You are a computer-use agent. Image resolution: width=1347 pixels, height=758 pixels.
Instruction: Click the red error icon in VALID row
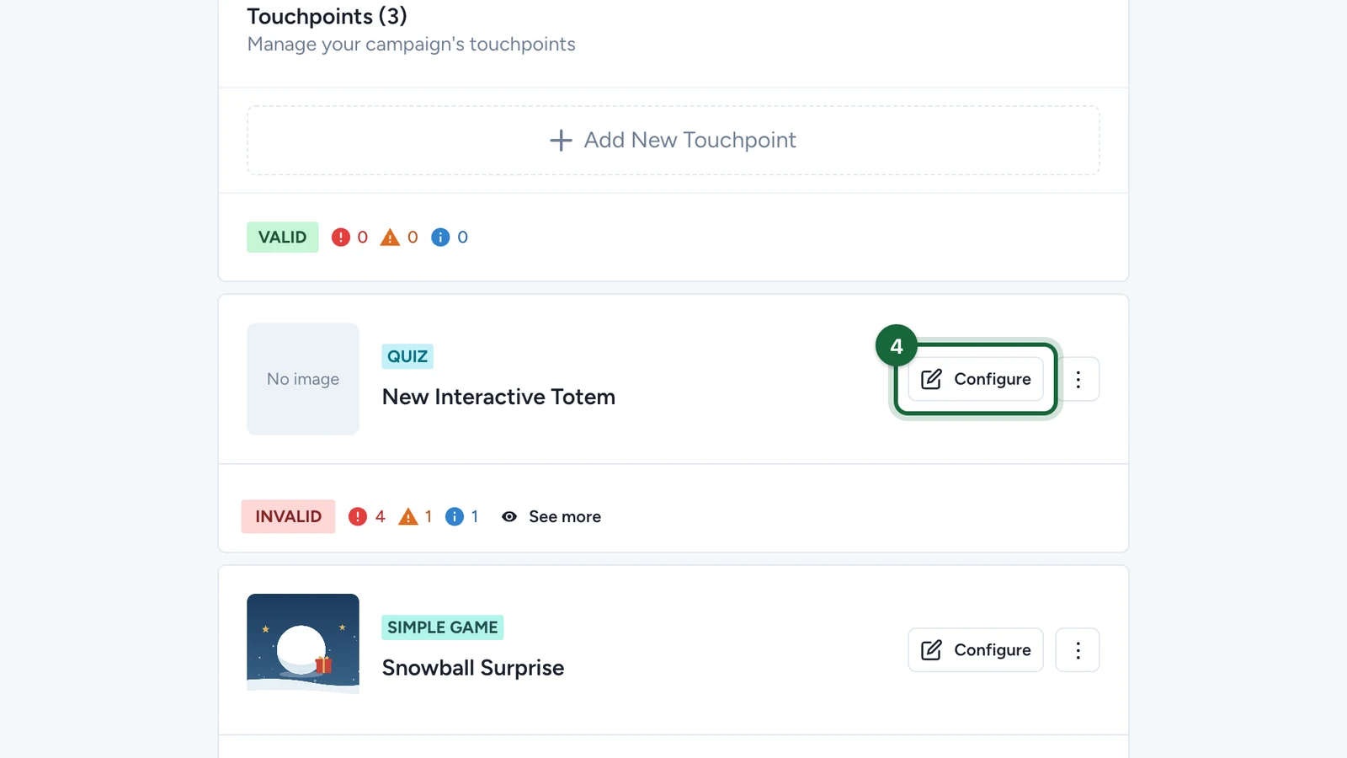341,238
